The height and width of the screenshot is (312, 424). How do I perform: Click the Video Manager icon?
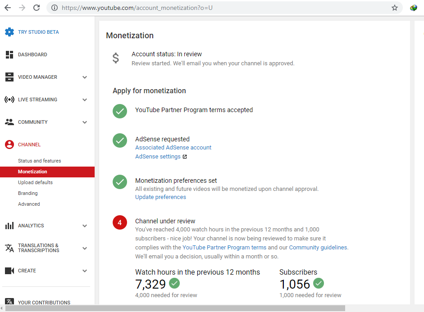click(9, 77)
